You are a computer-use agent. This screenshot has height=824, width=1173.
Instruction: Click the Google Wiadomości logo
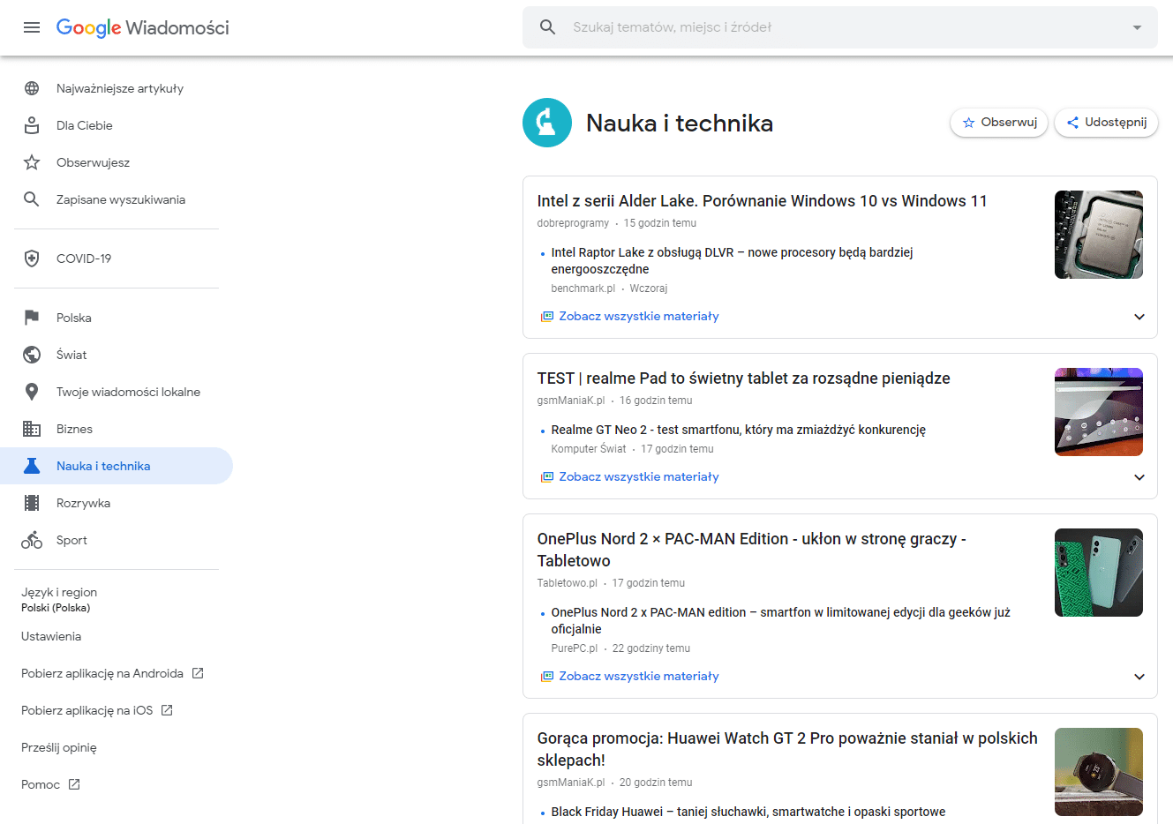click(143, 27)
